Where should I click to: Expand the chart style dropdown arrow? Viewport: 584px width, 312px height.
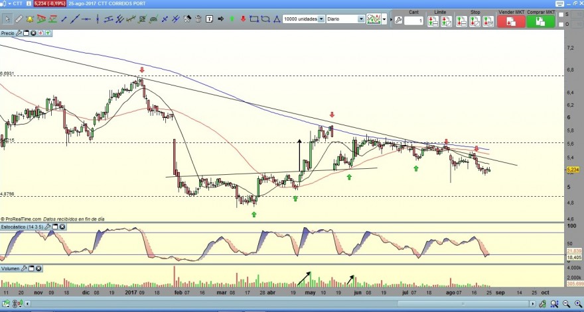[384, 19]
